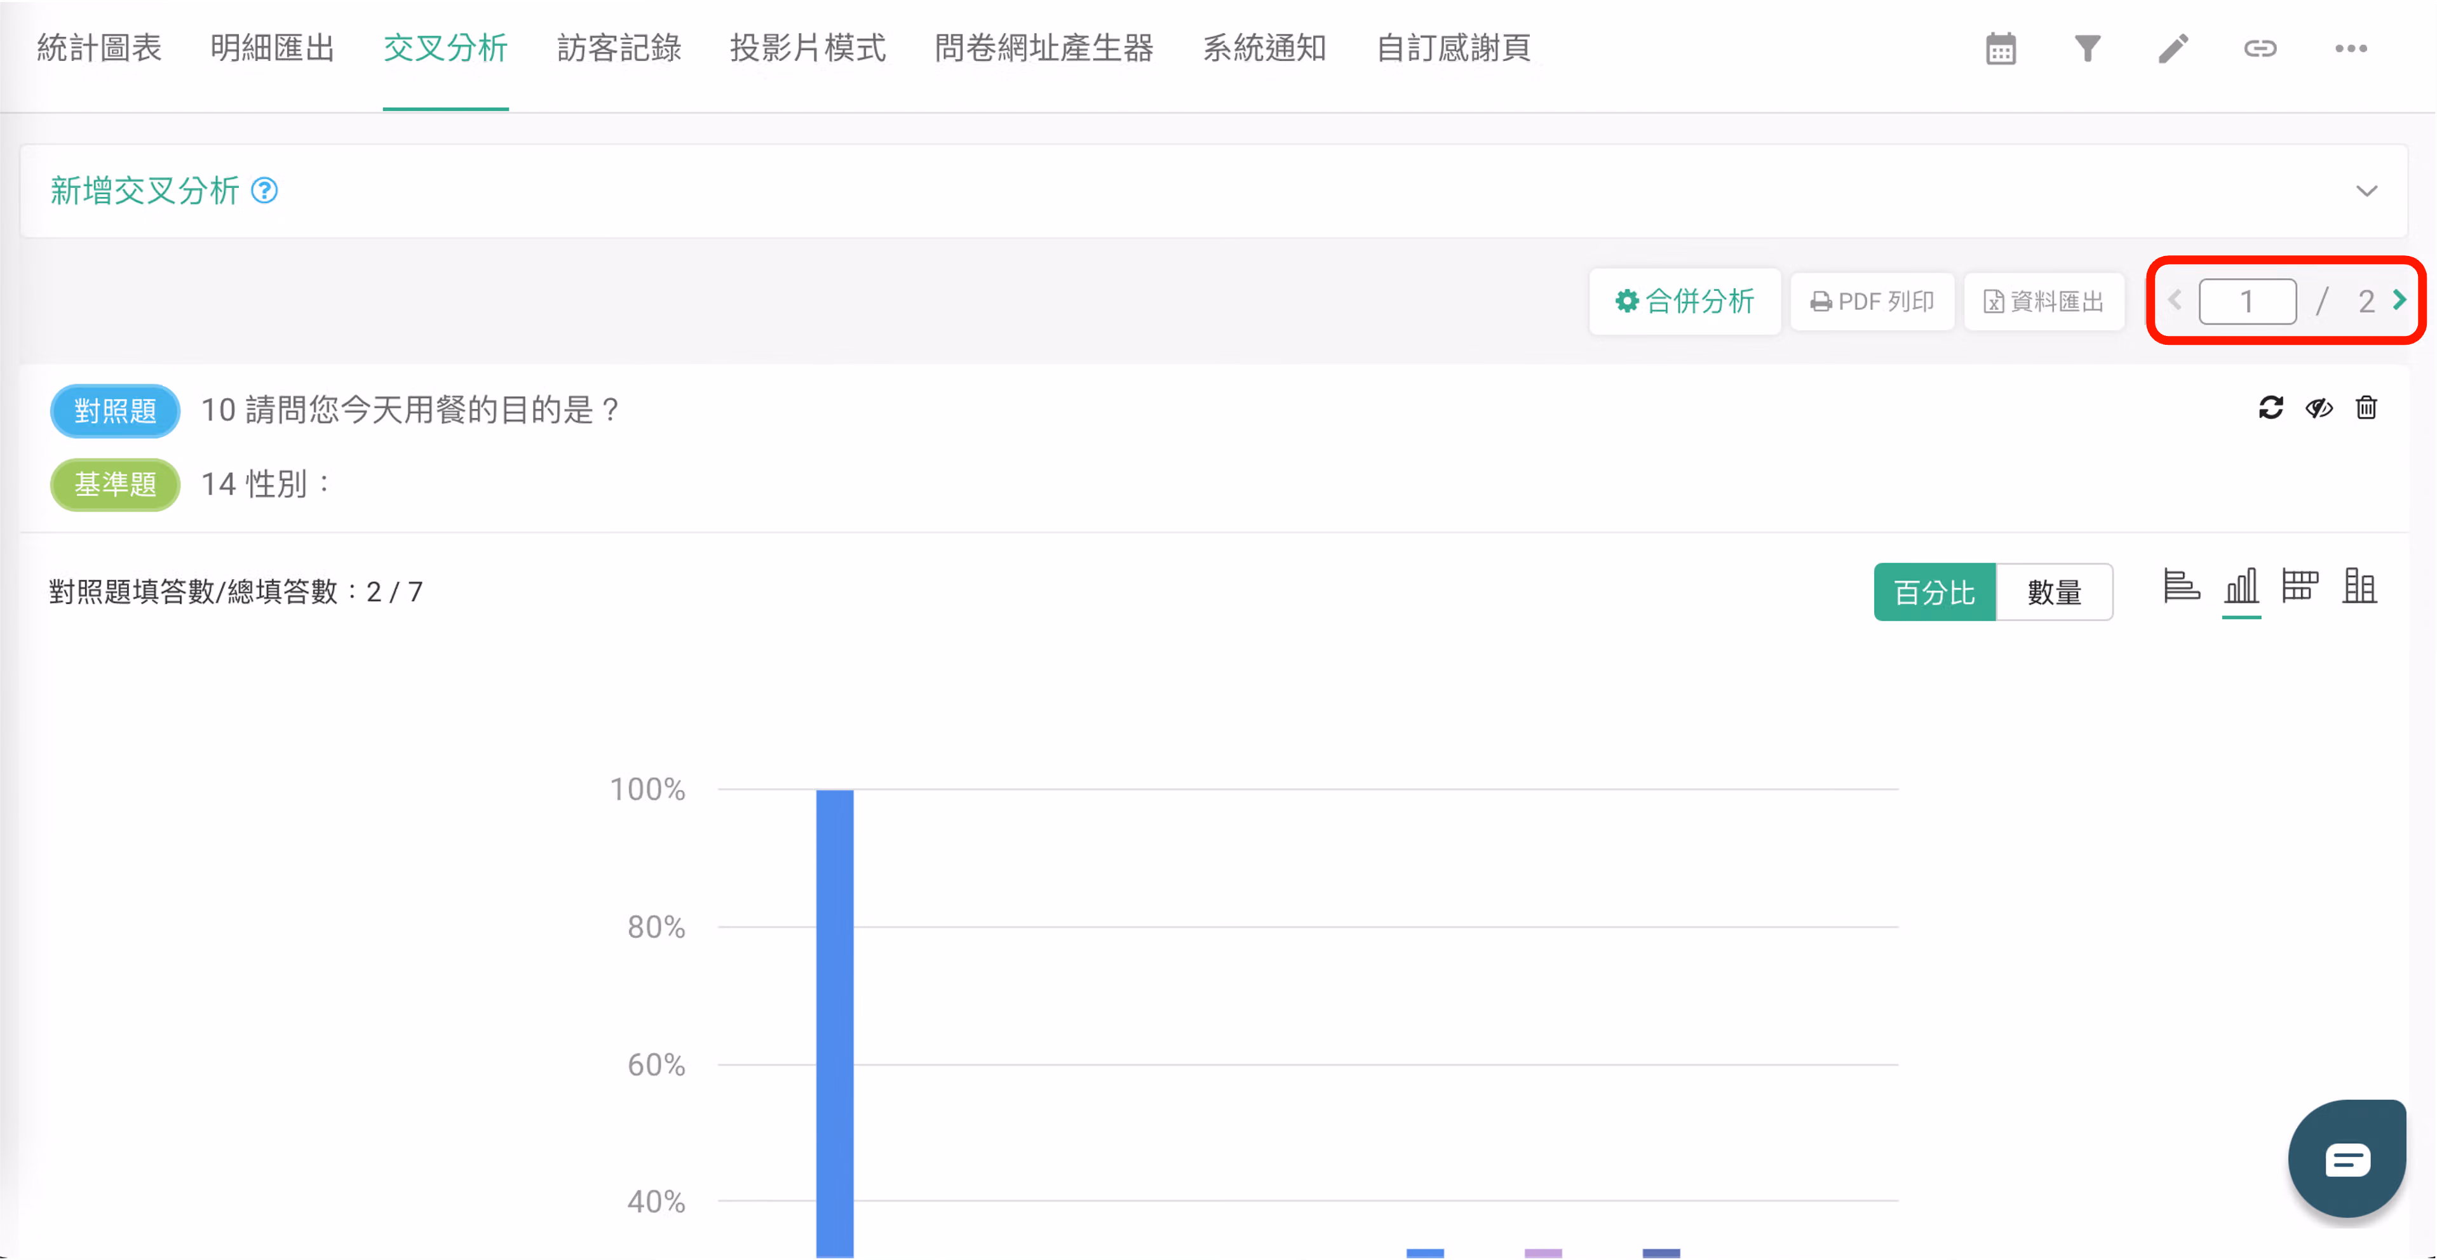2437x1260 pixels.
Task: Open the 問卷網址產生器 tab
Action: coord(1044,48)
